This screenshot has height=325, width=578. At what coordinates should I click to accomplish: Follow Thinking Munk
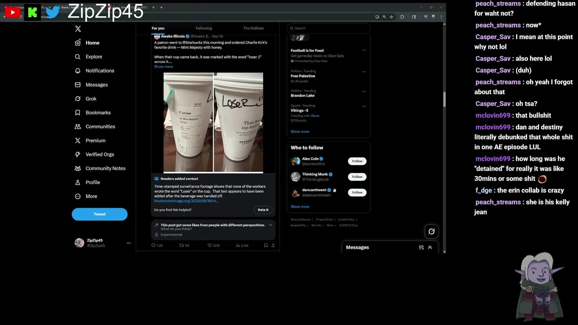[357, 177]
